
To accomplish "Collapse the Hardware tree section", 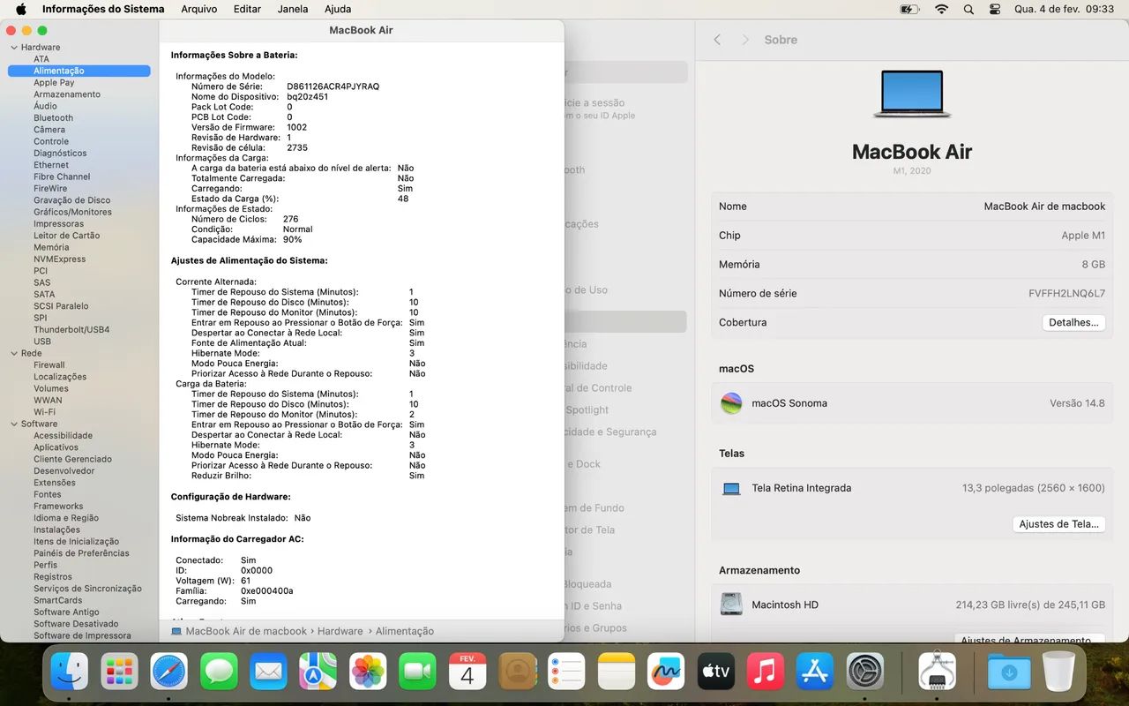I will pyautogui.click(x=13, y=48).
